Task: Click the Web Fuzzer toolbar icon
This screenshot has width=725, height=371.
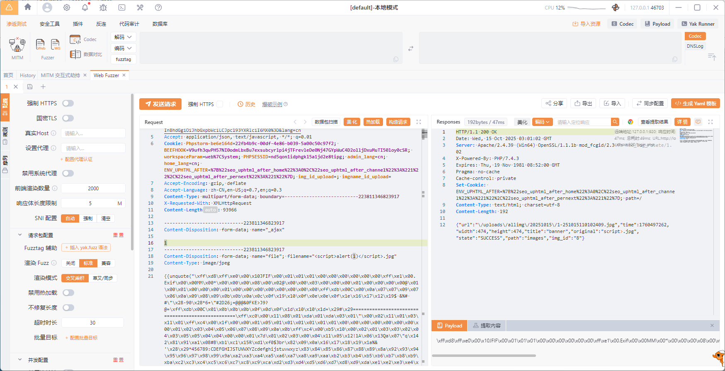Action: [41, 44]
